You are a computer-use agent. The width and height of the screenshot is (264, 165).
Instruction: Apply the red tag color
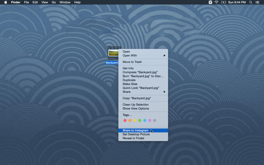tap(125, 120)
